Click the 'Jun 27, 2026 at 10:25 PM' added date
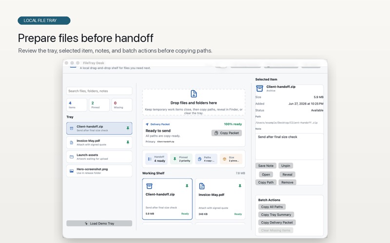This screenshot has height=243, width=390. point(306,104)
